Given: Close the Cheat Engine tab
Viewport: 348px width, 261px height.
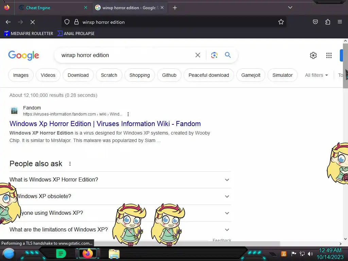Looking at the screenshot, I should (x=86, y=7).
